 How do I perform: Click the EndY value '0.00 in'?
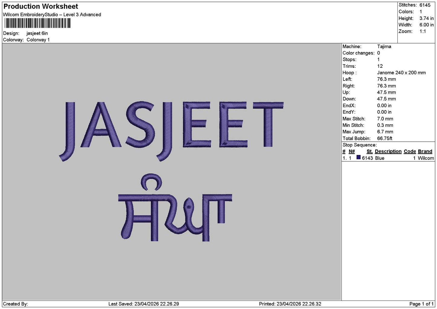(x=384, y=112)
